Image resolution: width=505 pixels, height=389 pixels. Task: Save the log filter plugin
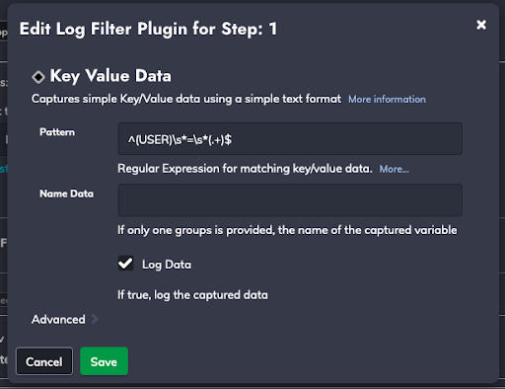[104, 361]
